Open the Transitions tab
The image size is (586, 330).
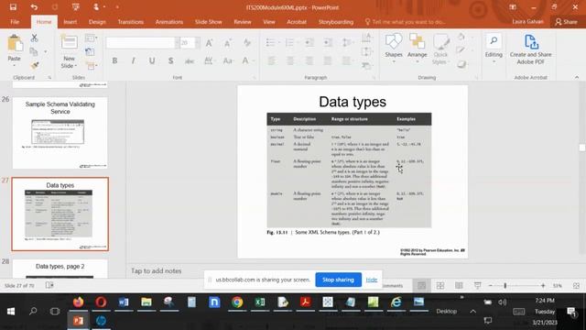[130, 22]
